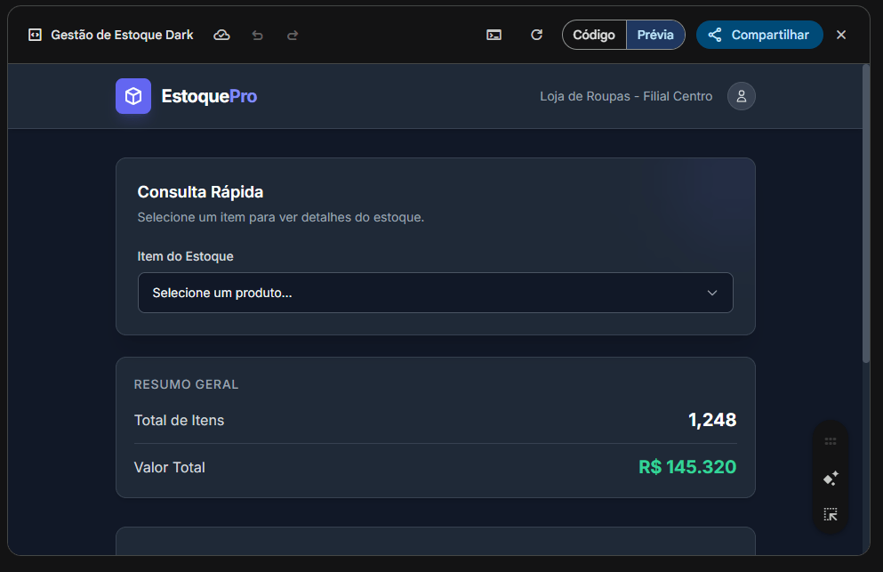Click the grid drag handle on the floating toolbar

831,441
